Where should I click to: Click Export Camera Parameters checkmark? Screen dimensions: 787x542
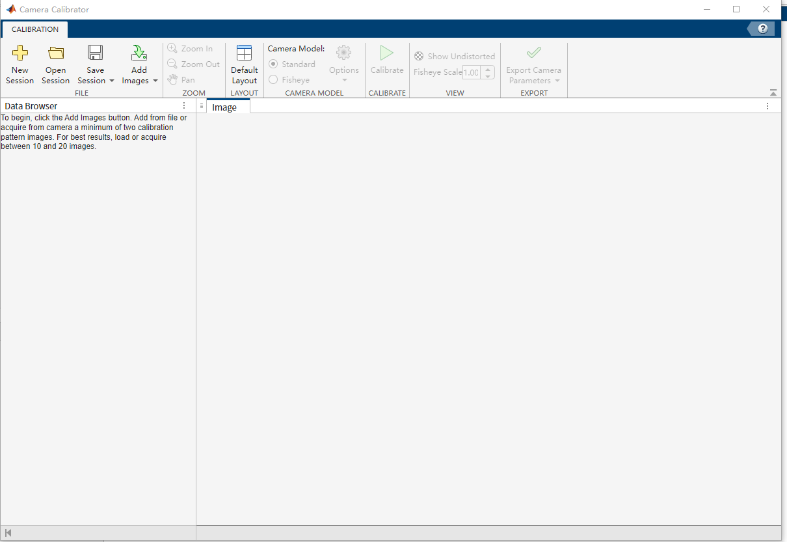pyautogui.click(x=533, y=53)
